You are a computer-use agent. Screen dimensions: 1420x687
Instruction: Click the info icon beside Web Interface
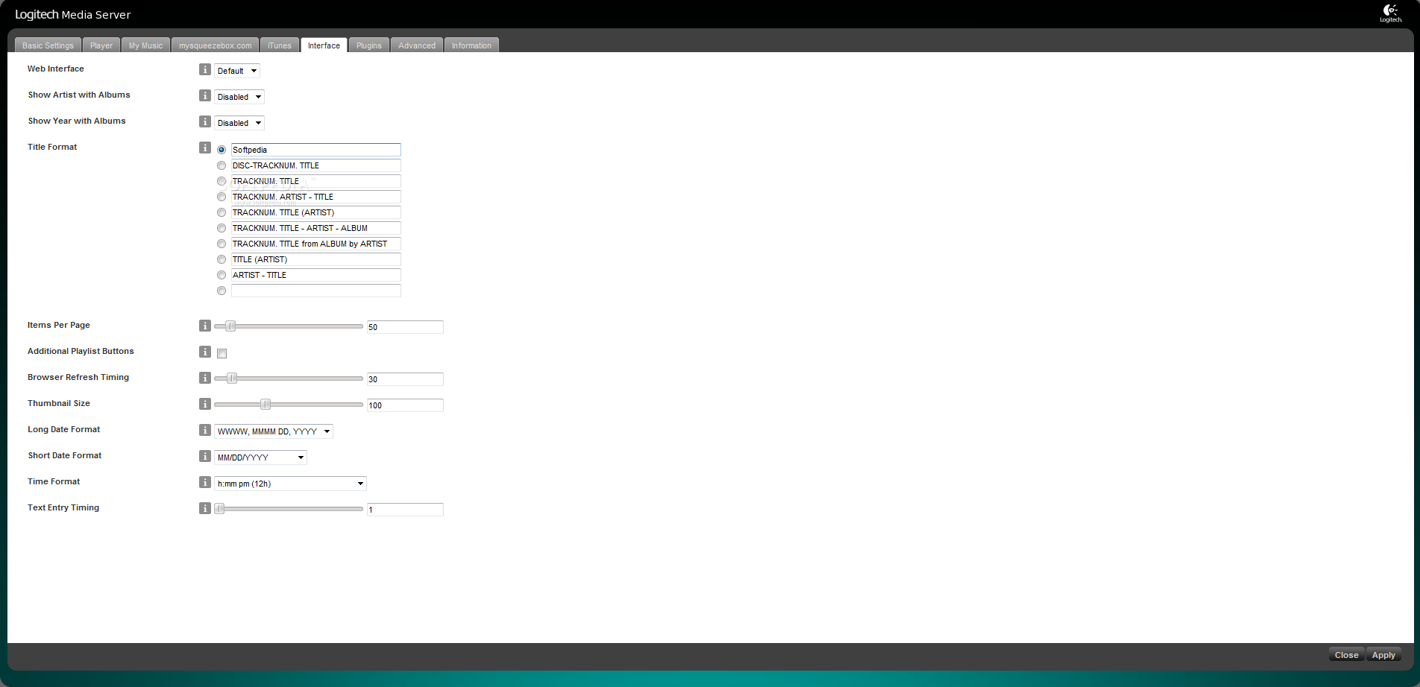click(205, 69)
